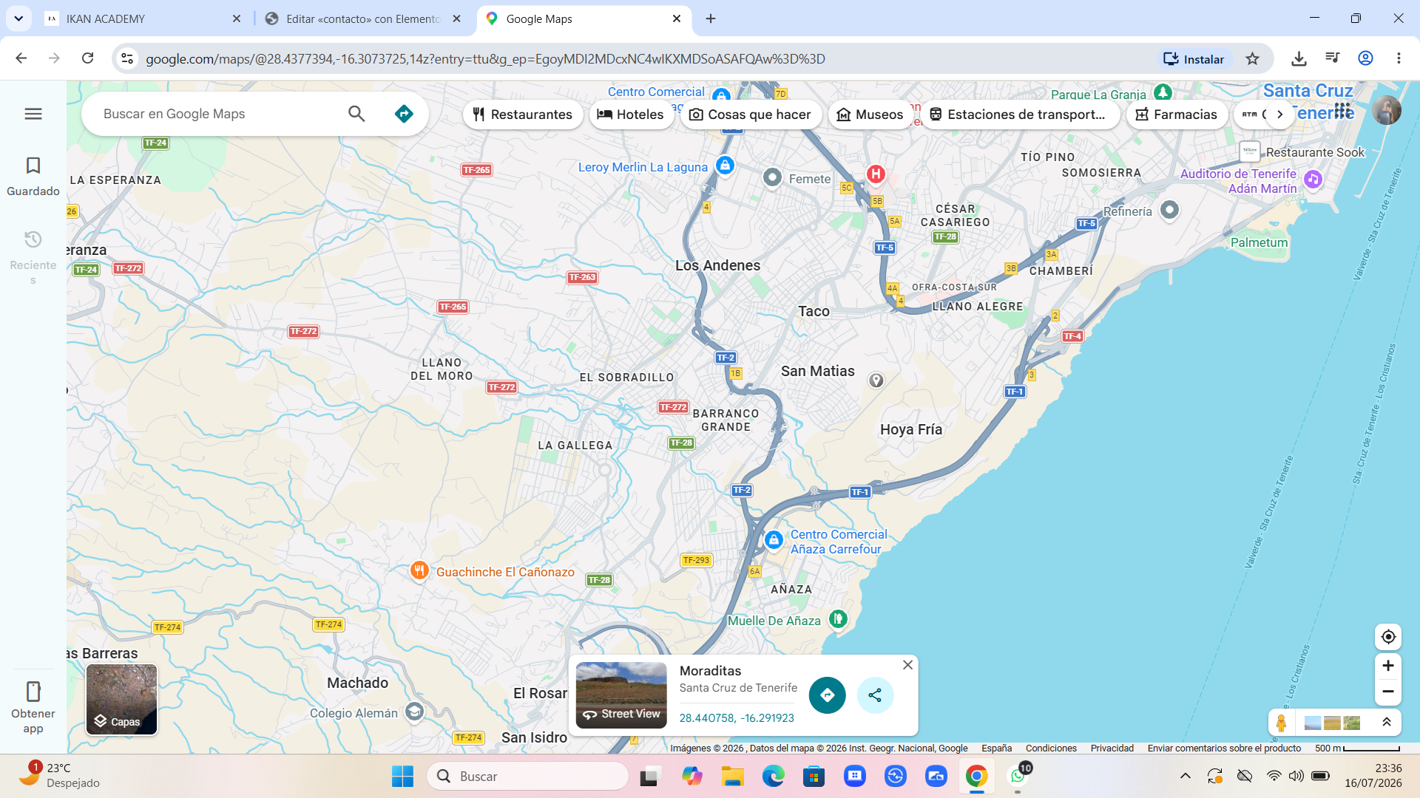The image size is (1420, 798).
Task: Show more category chips with arrow
Action: coord(1280,115)
